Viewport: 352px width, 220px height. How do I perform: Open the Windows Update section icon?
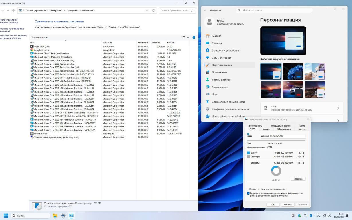(208, 116)
